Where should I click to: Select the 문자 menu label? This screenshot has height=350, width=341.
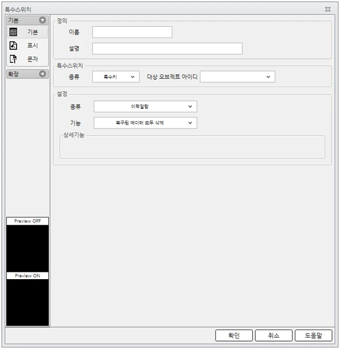(33, 59)
